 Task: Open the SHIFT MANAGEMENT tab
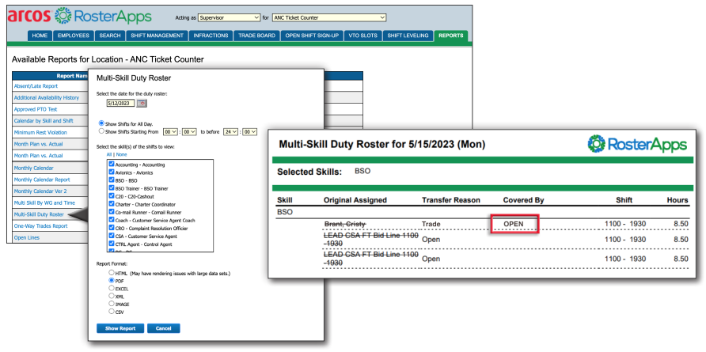pos(158,36)
